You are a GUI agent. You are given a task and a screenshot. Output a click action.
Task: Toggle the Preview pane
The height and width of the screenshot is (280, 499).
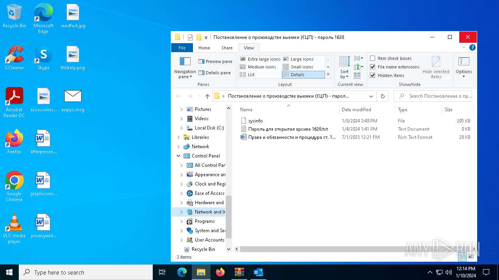click(215, 61)
